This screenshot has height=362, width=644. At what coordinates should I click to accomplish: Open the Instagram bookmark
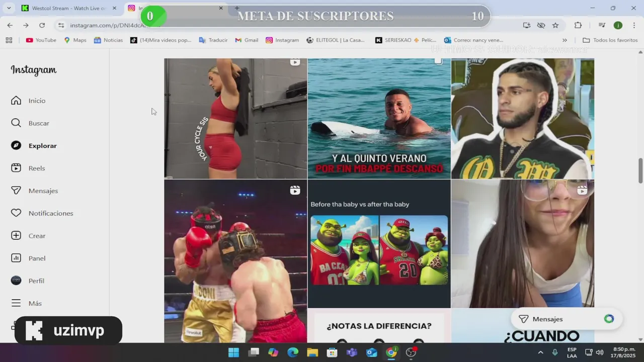pos(282,40)
